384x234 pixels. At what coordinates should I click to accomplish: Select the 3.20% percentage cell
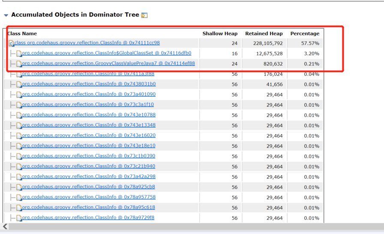(312, 54)
